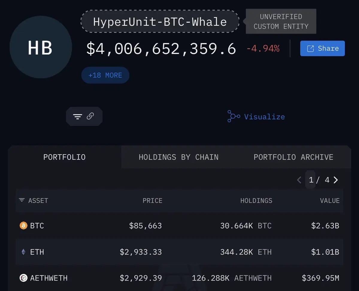Open the Visualize link
Screen dimensions: 359x291
point(264,117)
